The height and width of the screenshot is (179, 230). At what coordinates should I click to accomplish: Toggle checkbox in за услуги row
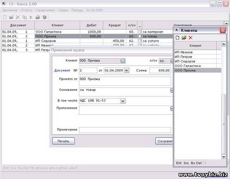pyautogui.click(x=140, y=41)
